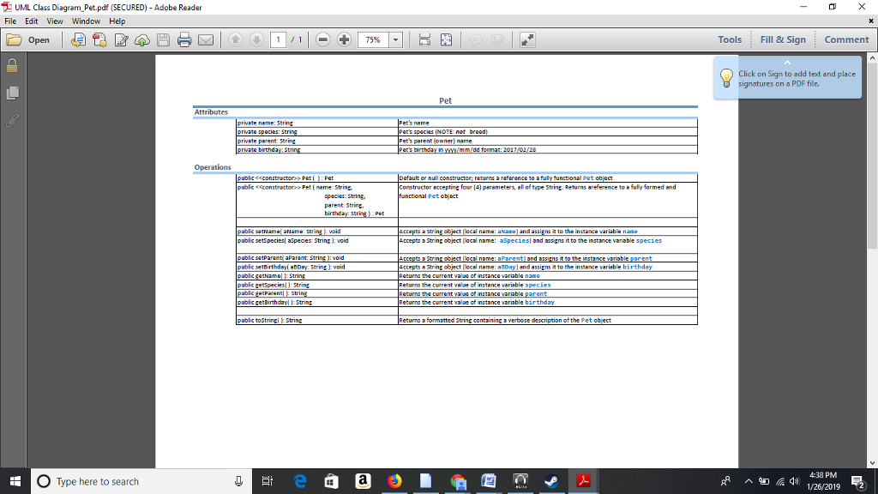Click the "Pet" class title text
Image resolution: width=878 pixels, height=494 pixels.
[x=445, y=101]
